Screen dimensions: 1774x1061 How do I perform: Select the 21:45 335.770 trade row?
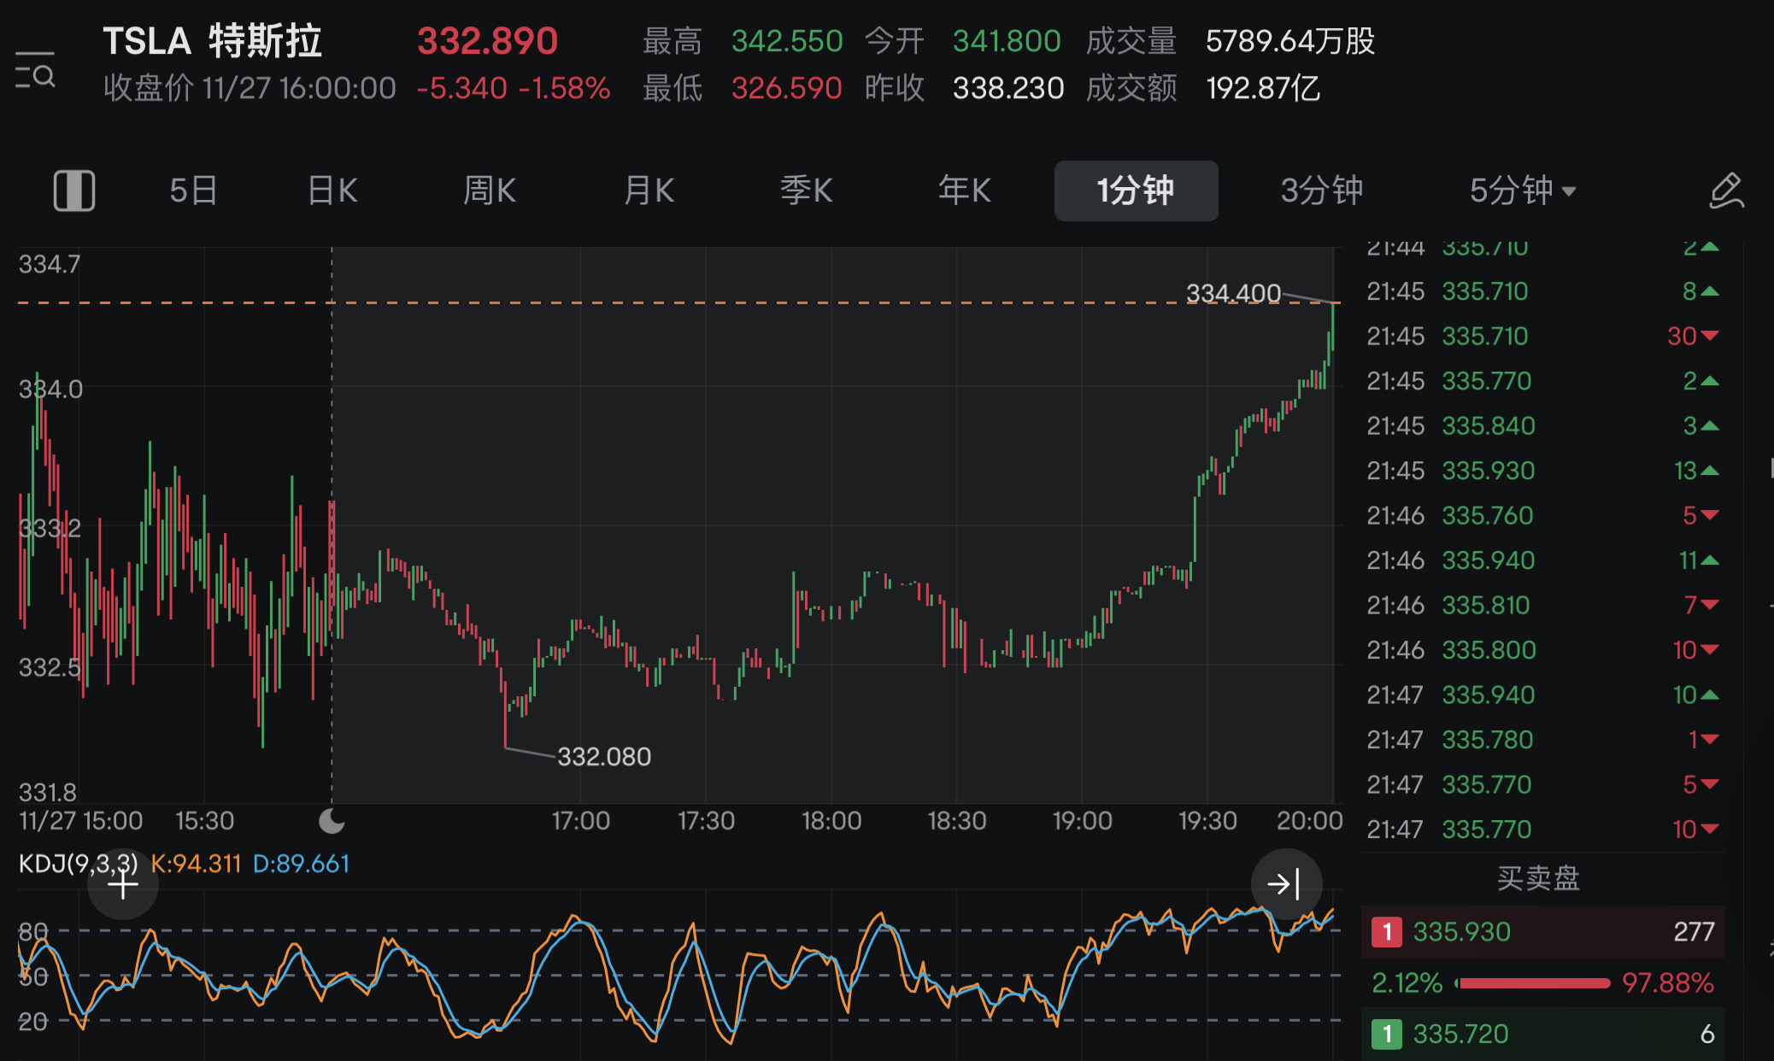click(1542, 381)
